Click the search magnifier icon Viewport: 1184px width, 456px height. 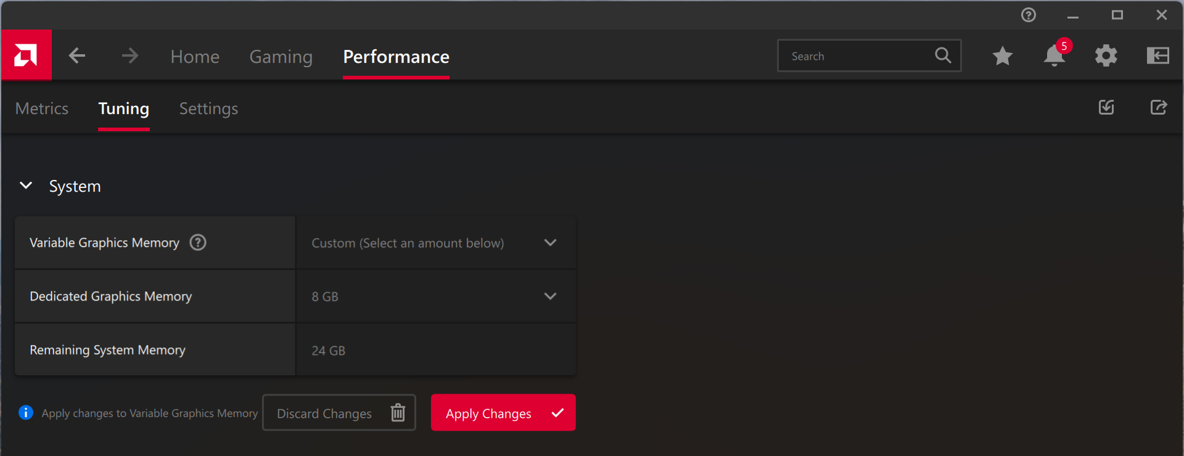942,55
